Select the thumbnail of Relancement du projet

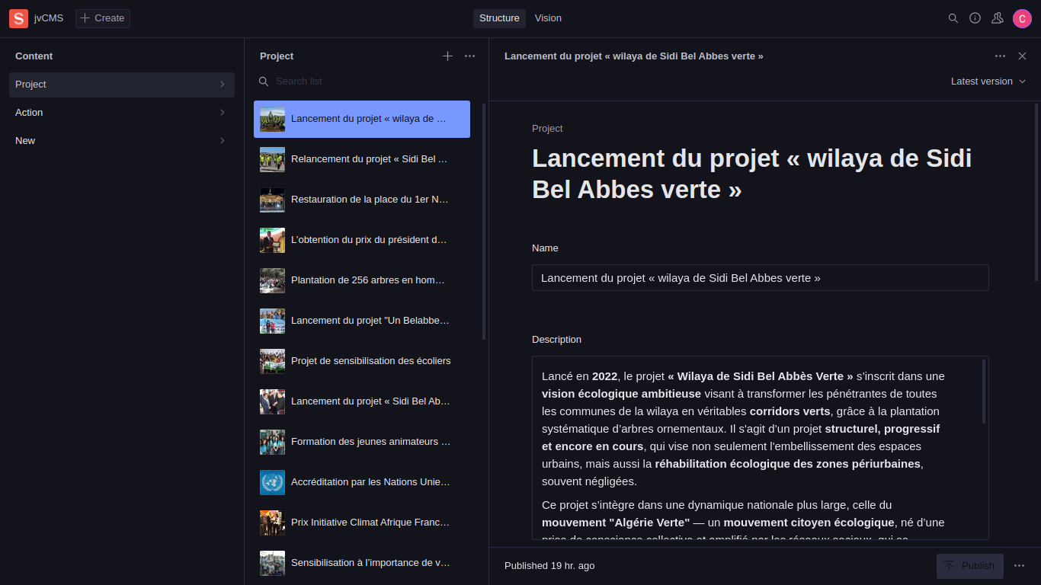coord(272,159)
